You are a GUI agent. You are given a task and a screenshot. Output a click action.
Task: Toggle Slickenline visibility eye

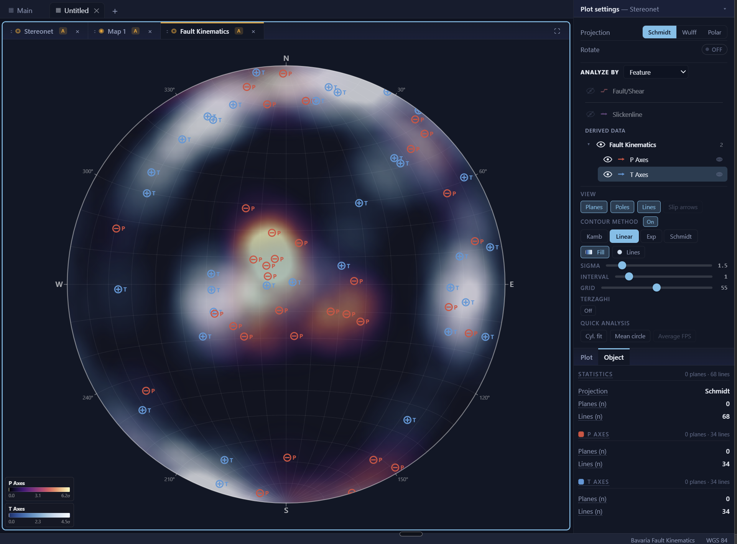591,114
